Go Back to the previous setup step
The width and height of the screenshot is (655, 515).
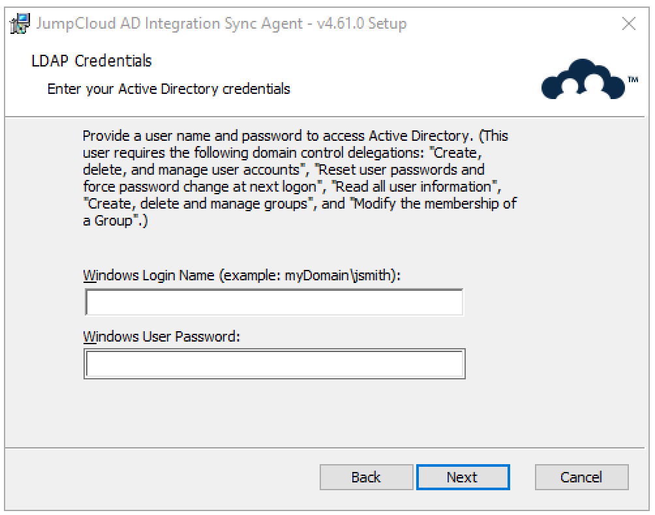(366, 477)
